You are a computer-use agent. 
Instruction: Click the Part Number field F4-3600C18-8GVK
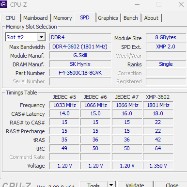coord(80,73)
